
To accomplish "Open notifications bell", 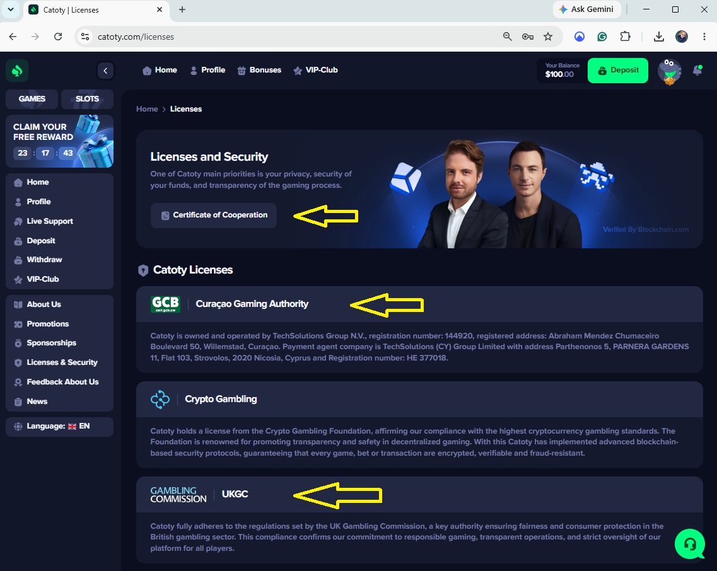I will 698,70.
